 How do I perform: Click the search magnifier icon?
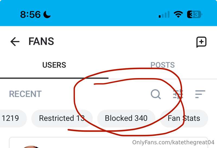pyautogui.click(x=156, y=94)
